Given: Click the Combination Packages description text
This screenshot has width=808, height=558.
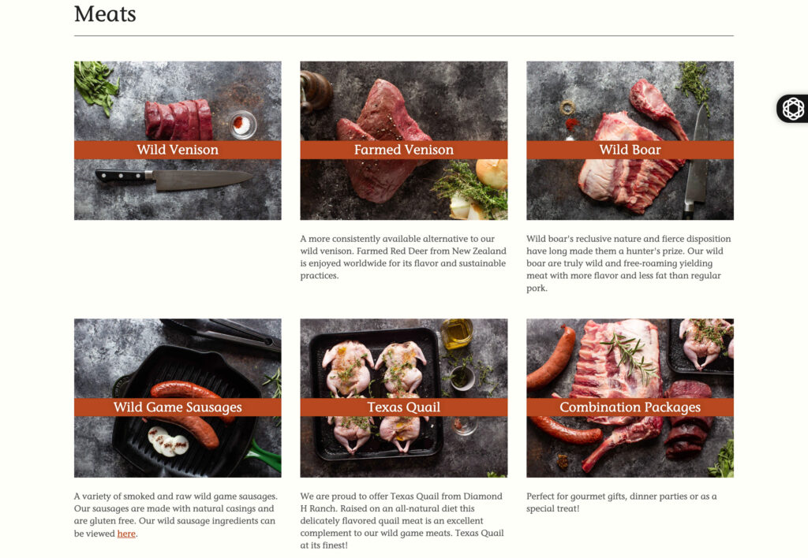Looking at the screenshot, I should [x=622, y=502].
